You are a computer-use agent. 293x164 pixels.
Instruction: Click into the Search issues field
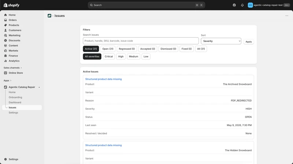pyautogui.click(x=141, y=41)
